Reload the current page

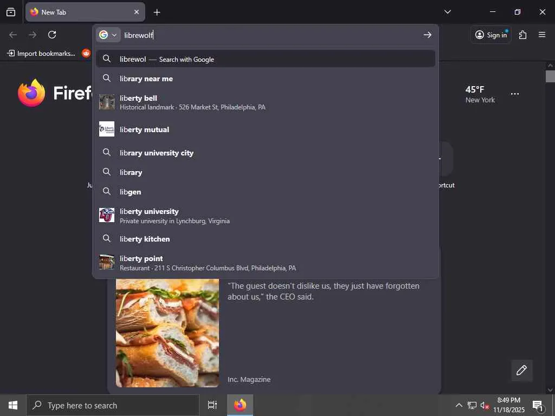(52, 35)
